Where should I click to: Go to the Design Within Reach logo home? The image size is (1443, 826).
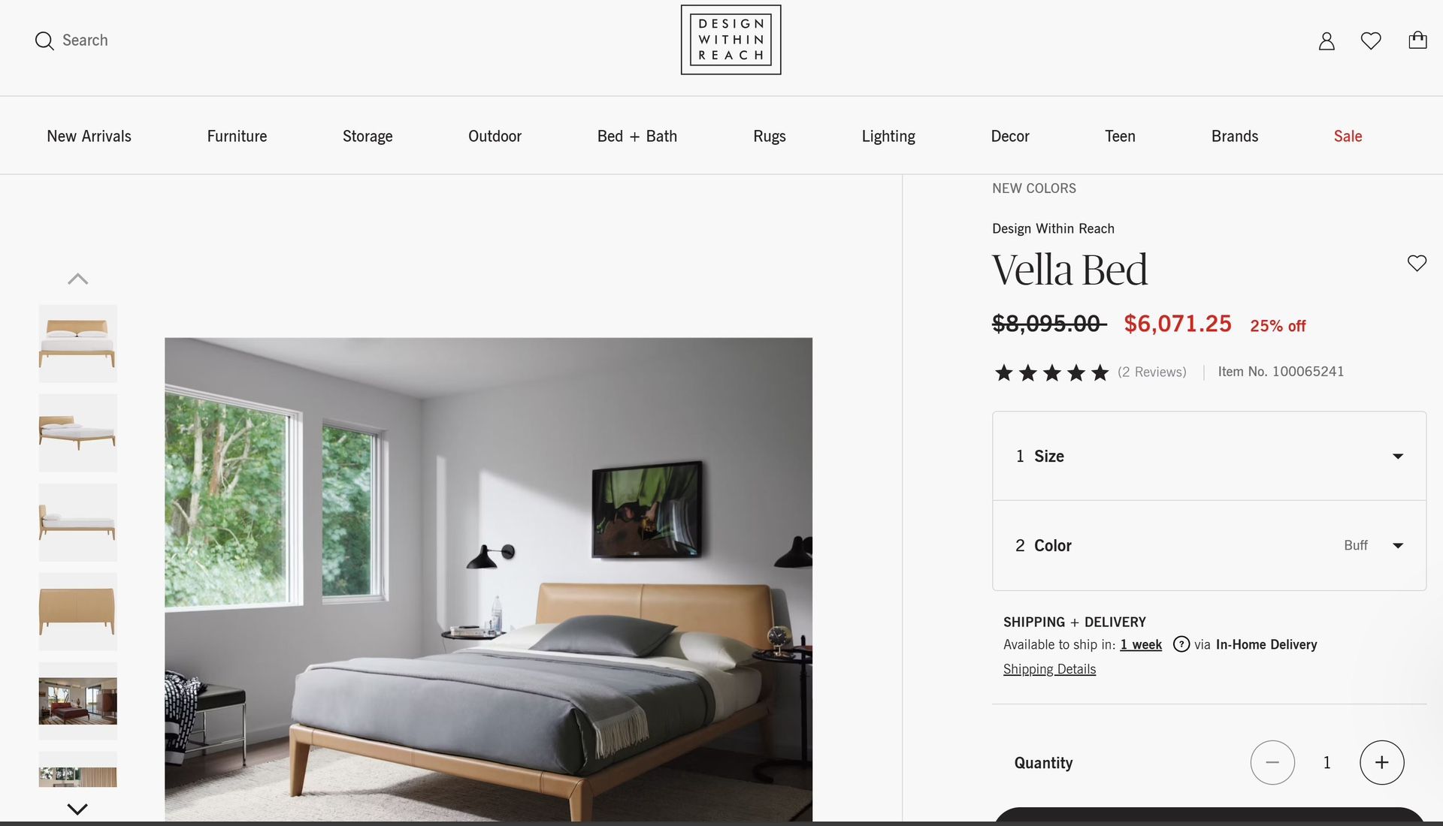(731, 40)
